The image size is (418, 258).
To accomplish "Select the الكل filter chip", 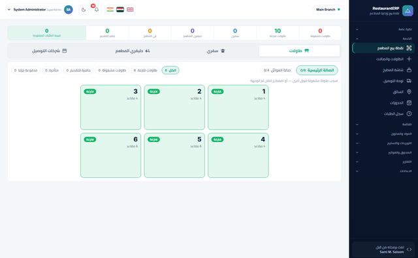I will 170,70.
